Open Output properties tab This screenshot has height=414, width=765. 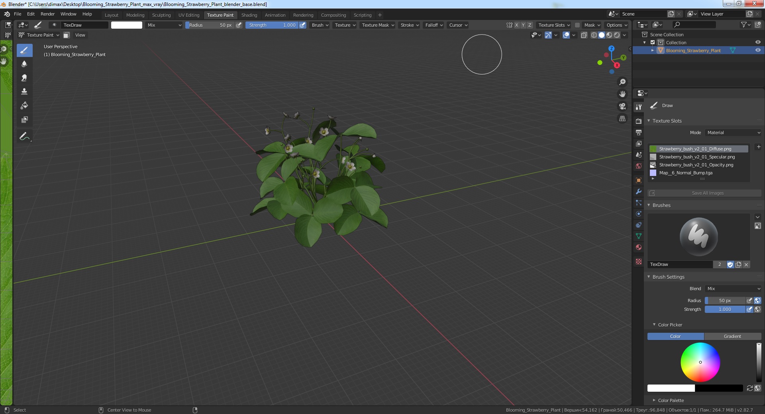click(639, 132)
